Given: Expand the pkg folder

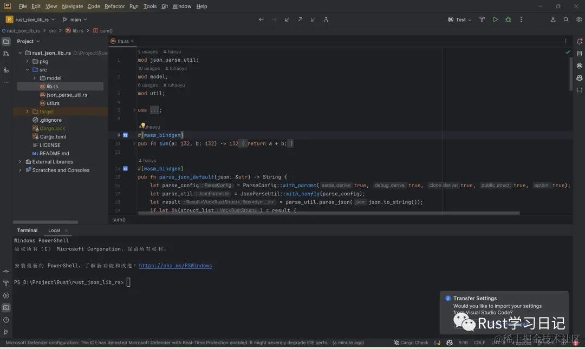Looking at the screenshot, I should pyautogui.click(x=27, y=61).
